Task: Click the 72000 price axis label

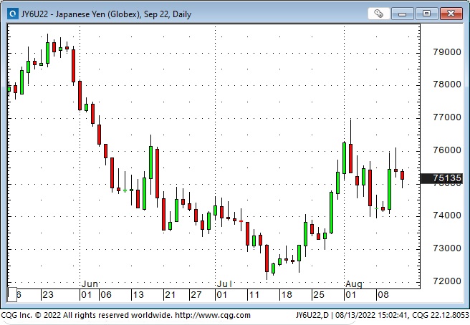Action: click(447, 281)
